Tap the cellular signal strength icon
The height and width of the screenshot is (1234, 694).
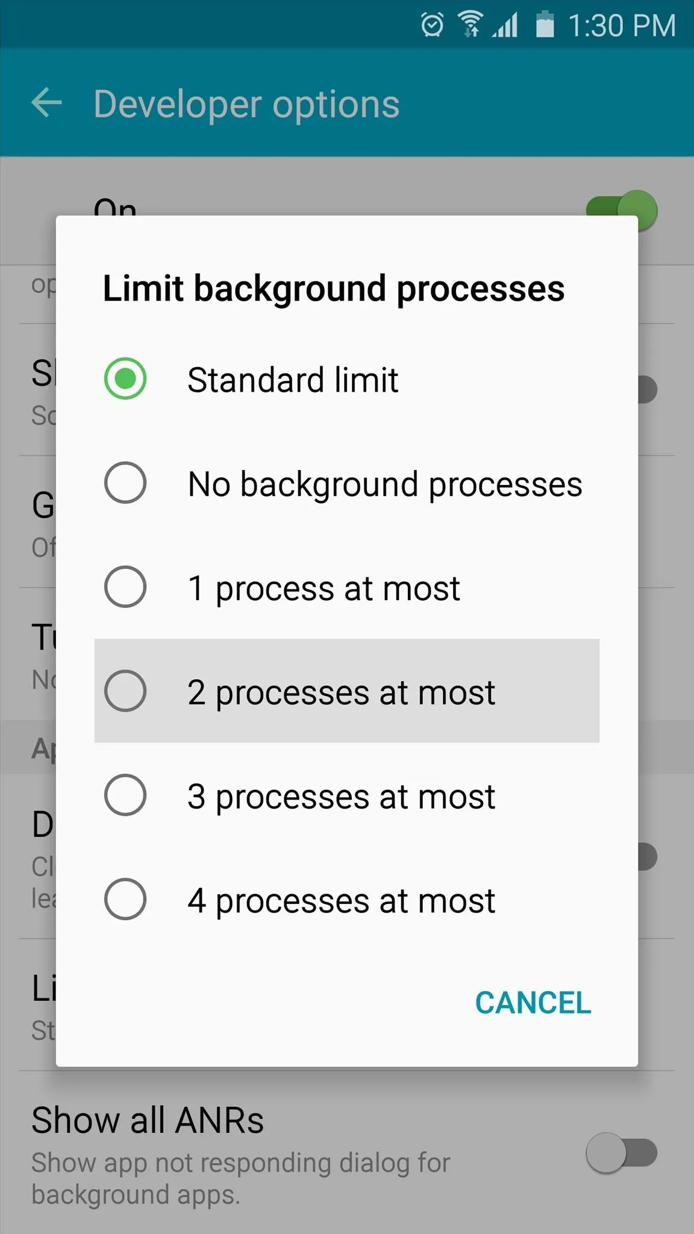coord(505,25)
